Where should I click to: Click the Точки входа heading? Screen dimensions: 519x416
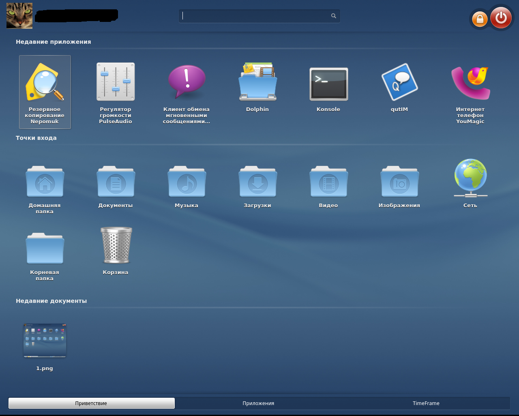coord(36,138)
